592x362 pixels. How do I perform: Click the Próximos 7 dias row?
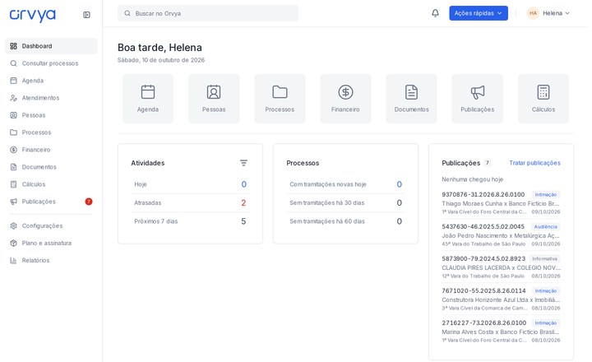(190, 221)
